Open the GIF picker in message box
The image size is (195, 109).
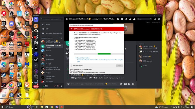tap(125, 84)
